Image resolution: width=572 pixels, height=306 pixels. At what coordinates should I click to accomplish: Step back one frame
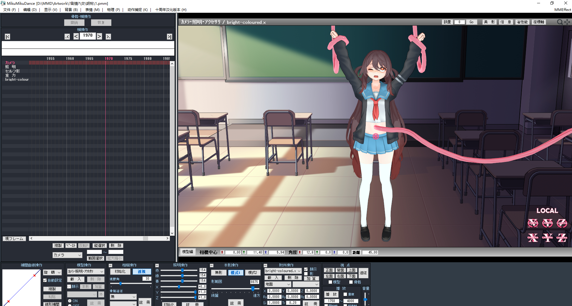[76, 36]
